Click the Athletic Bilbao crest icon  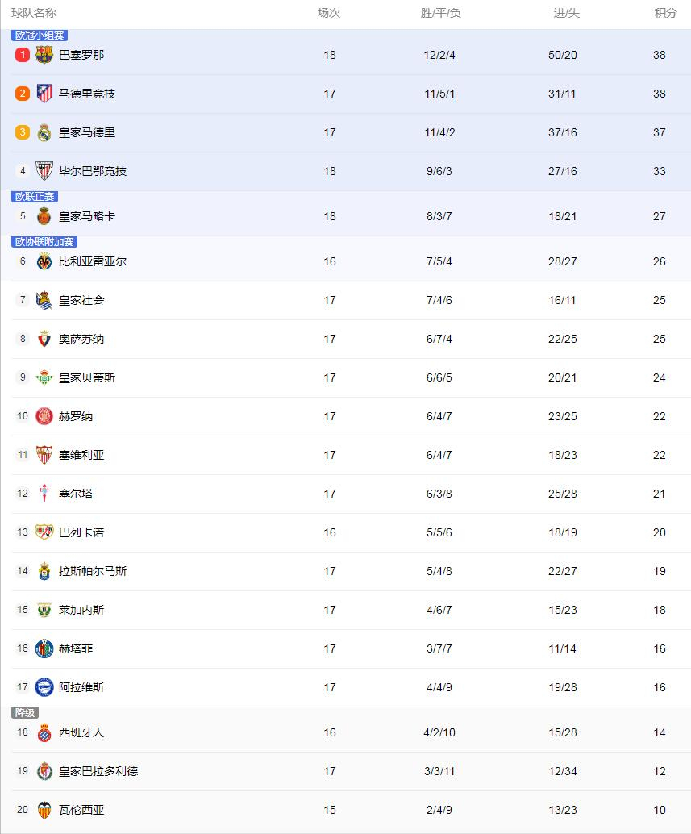[44, 171]
